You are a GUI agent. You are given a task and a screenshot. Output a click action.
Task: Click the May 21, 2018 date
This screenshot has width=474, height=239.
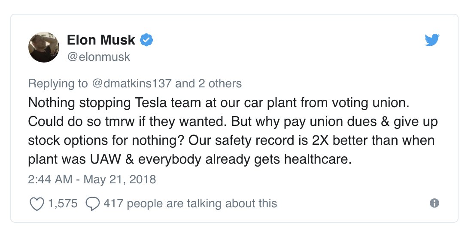pos(120,179)
